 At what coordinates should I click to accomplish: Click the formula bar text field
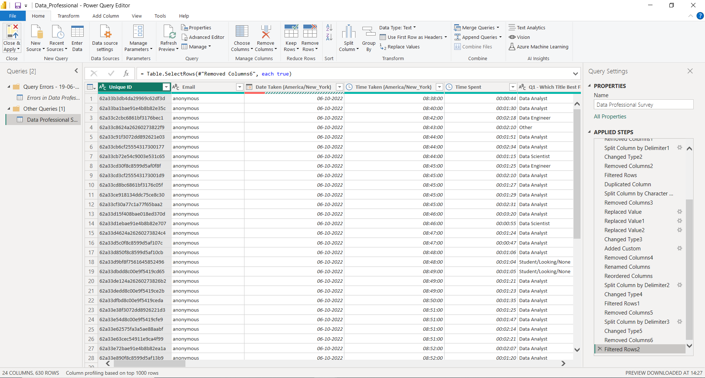pyautogui.click(x=354, y=74)
